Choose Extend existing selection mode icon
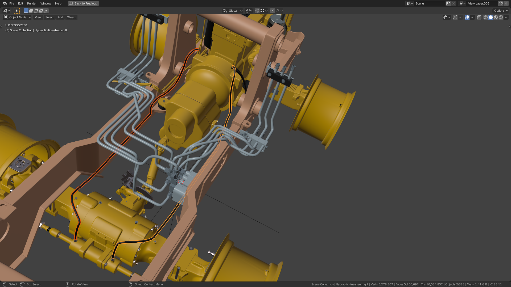511x287 pixels. point(31,11)
